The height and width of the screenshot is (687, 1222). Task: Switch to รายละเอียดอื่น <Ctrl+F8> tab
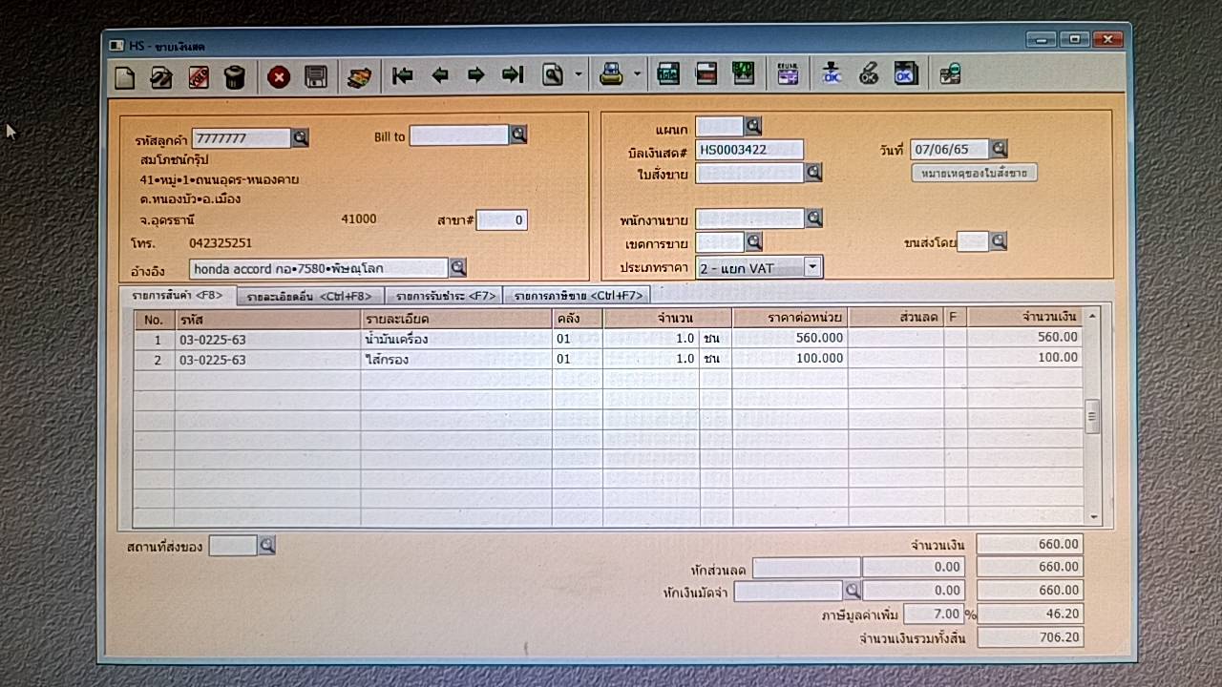click(x=309, y=297)
